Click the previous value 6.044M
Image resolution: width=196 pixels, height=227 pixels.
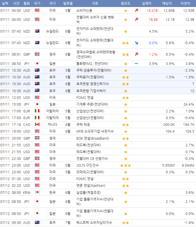[x=188, y=165]
